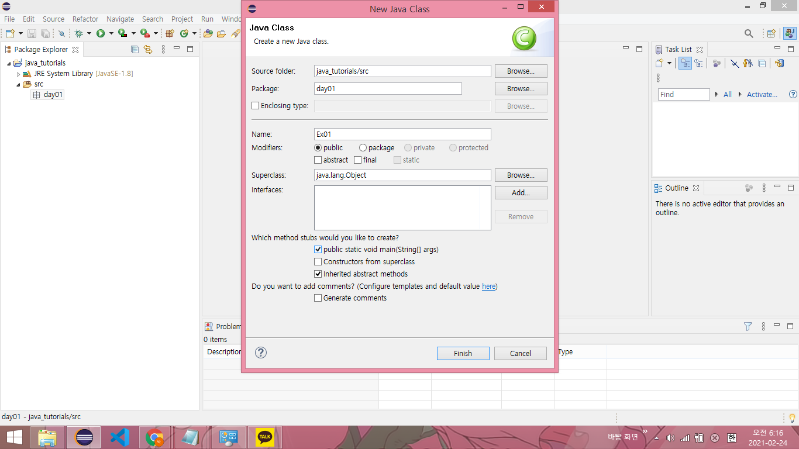Check Constructors from superclass option
Screen dimensions: 799x449
[318, 262]
